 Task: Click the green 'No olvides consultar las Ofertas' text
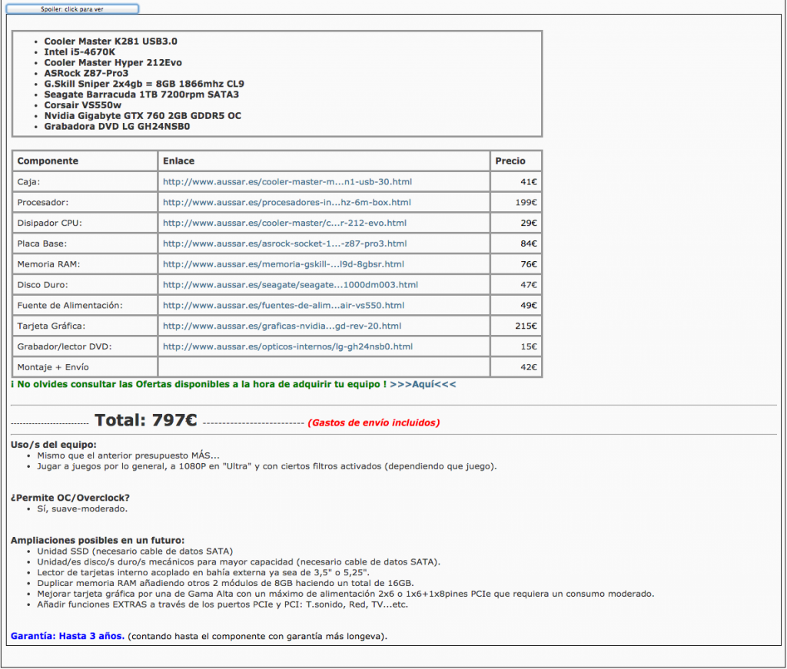199,384
